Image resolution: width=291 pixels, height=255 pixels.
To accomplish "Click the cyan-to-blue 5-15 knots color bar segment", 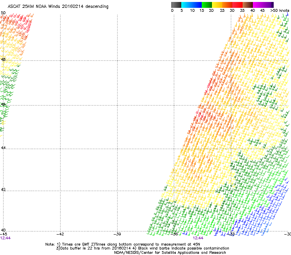I will pos(192,5).
